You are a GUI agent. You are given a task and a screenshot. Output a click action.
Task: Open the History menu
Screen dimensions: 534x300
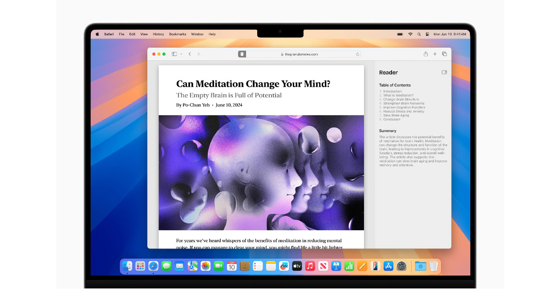click(158, 34)
